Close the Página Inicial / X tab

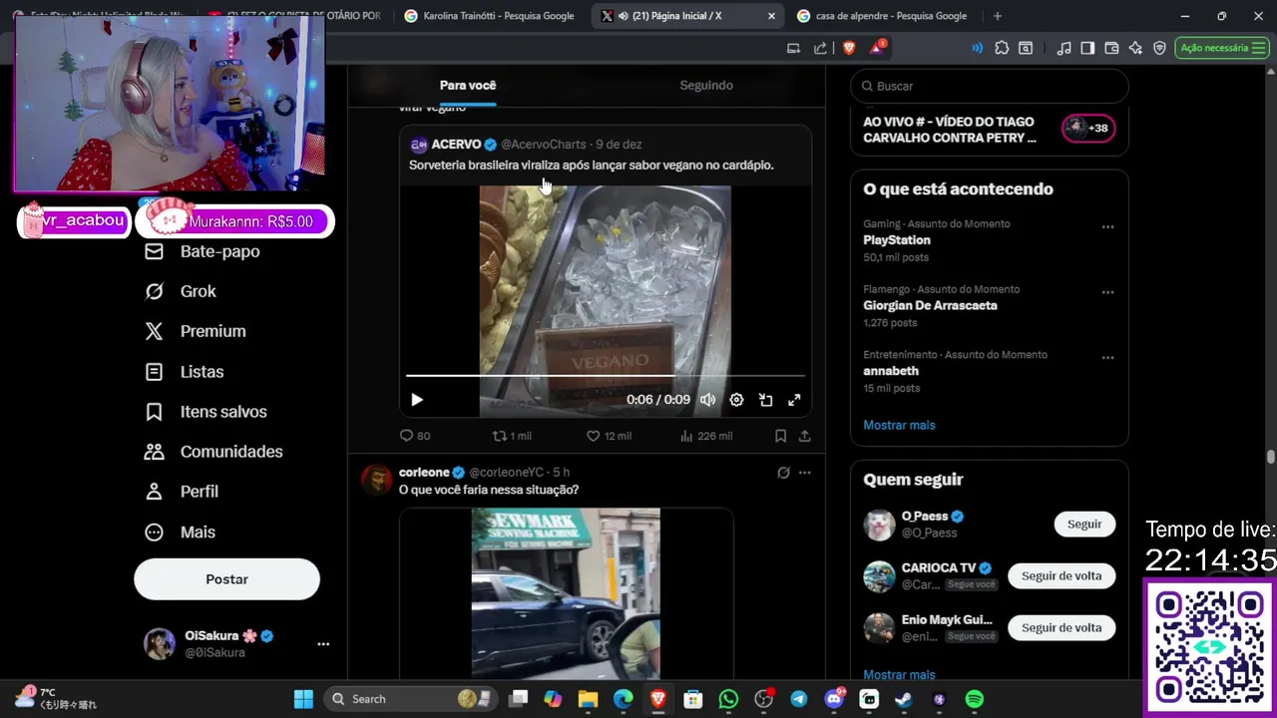click(x=771, y=16)
